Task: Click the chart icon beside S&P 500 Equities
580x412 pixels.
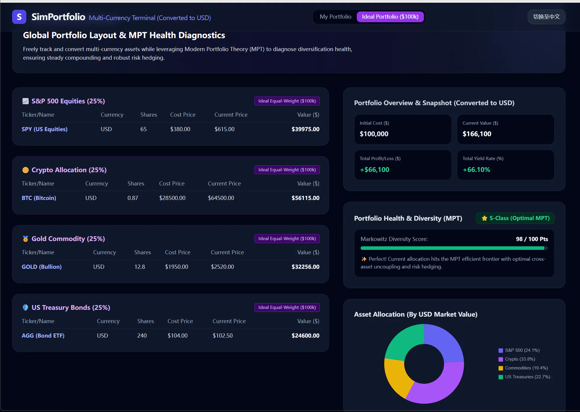Action: tap(25, 101)
